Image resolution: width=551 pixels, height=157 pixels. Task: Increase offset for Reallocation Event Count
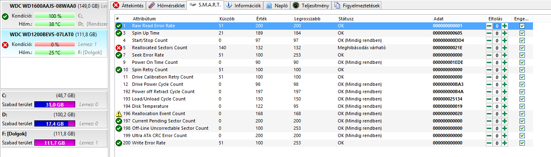click(505, 113)
